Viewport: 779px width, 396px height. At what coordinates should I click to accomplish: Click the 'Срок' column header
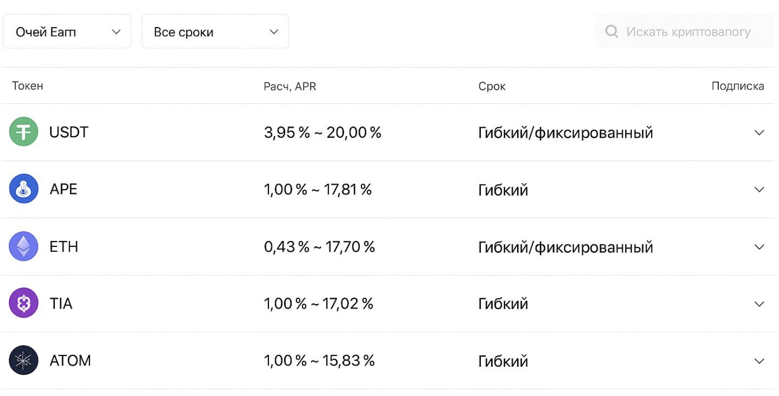tap(491, 86)
